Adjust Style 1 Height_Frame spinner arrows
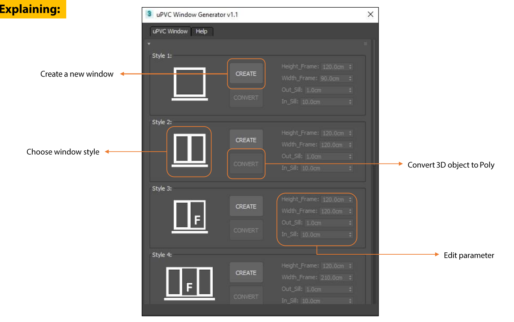Viewport: 514px width, 322px height. (350, 67)
